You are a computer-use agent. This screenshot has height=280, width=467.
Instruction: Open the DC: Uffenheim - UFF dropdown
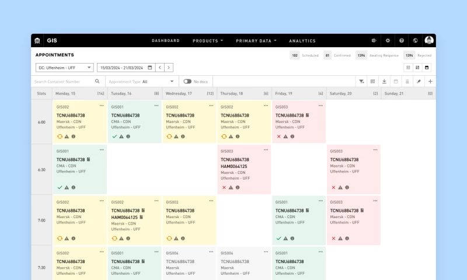(x=65, y=68)
